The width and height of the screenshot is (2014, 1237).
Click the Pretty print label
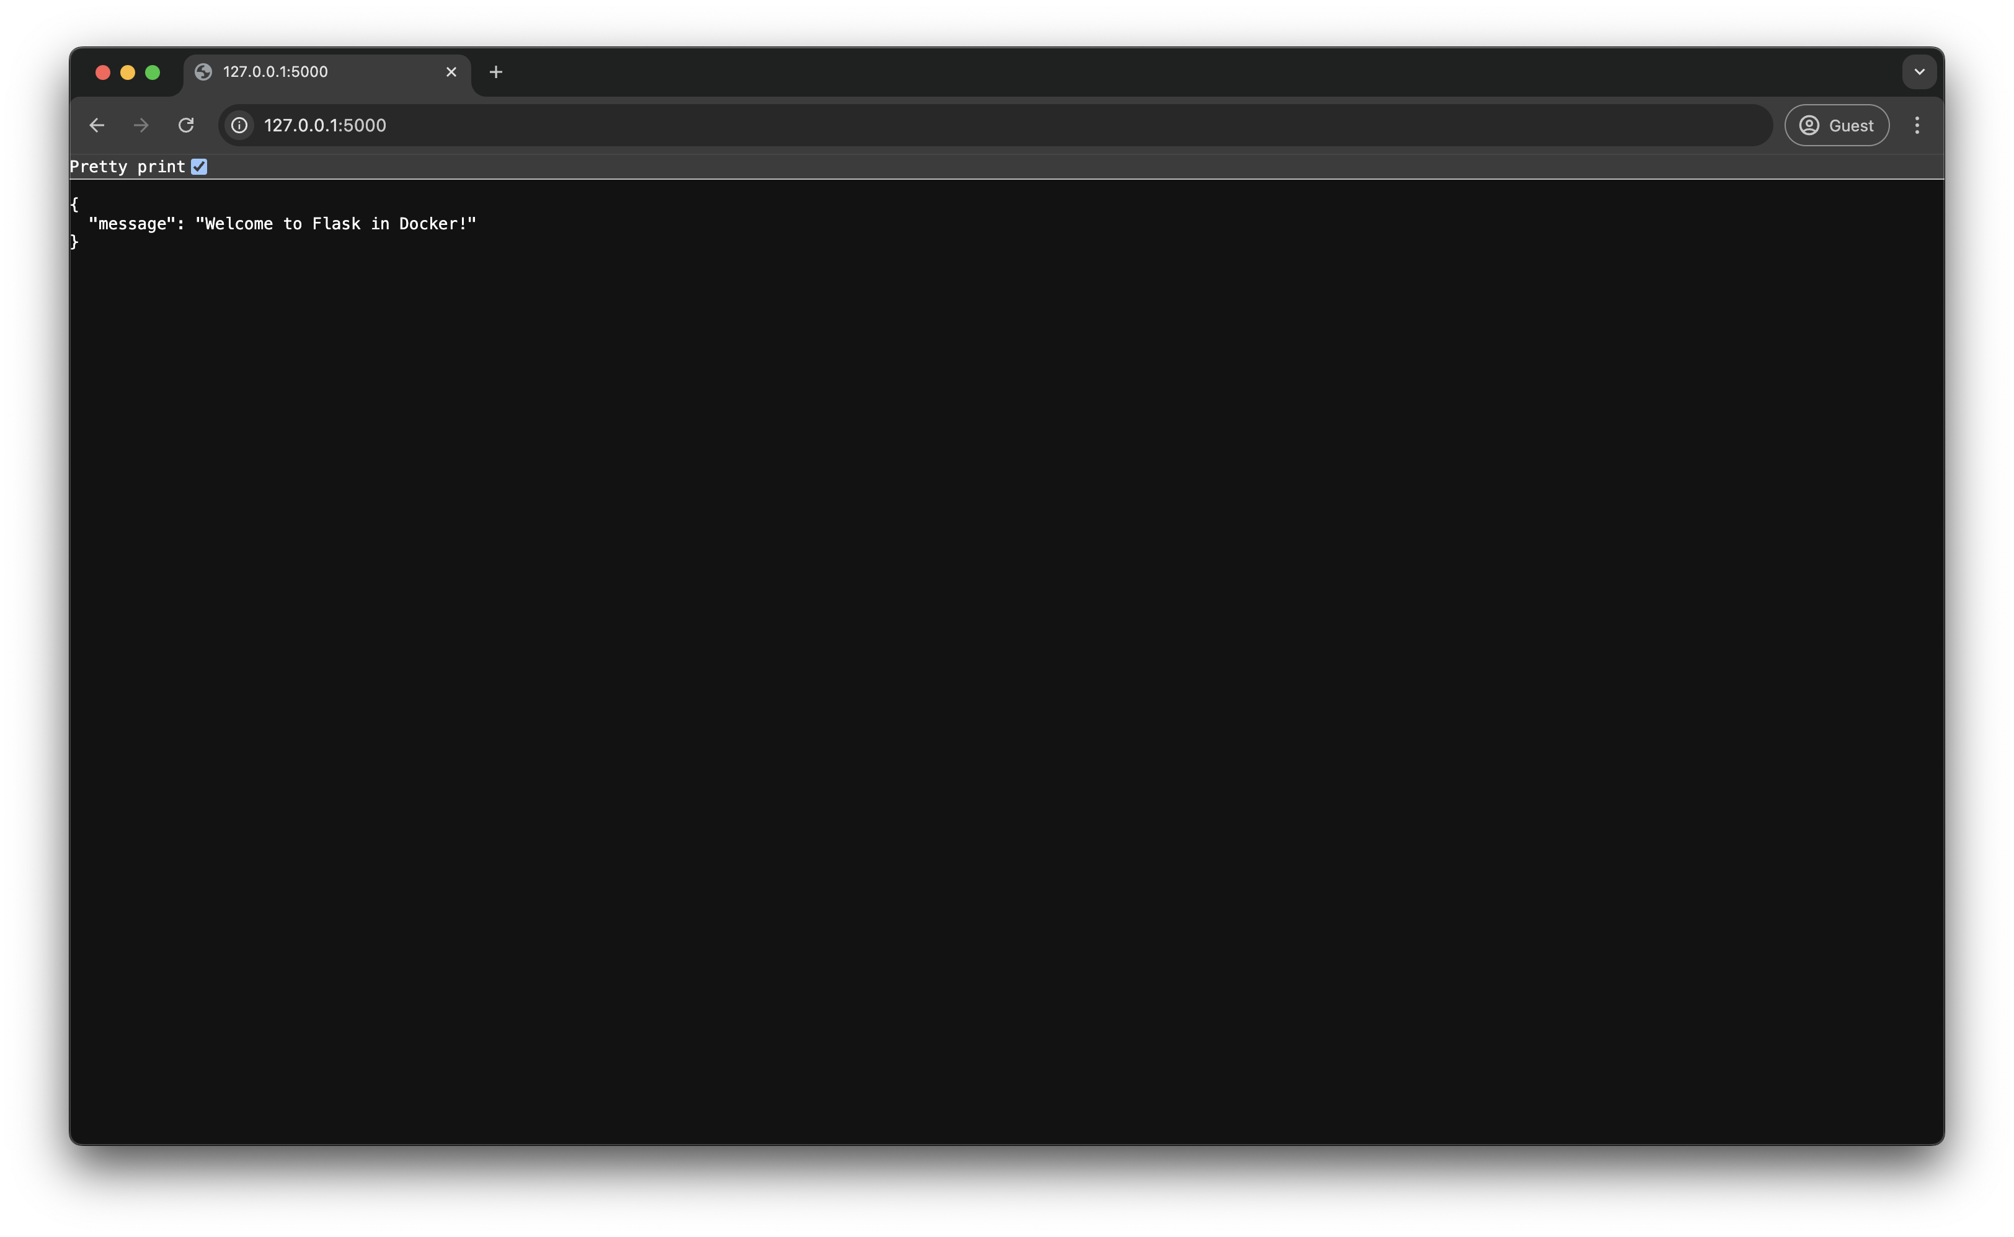pos(128,166)
